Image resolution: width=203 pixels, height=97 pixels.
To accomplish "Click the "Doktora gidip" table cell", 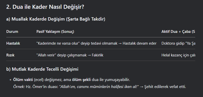I will click(178, 43).
